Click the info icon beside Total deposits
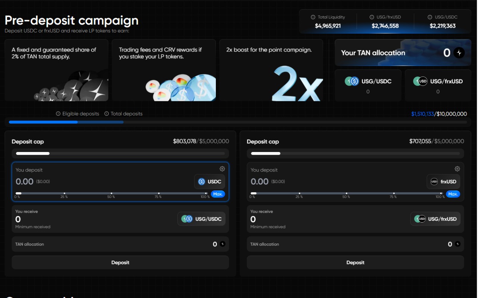The image size is (478, 298). click(106, 114)
